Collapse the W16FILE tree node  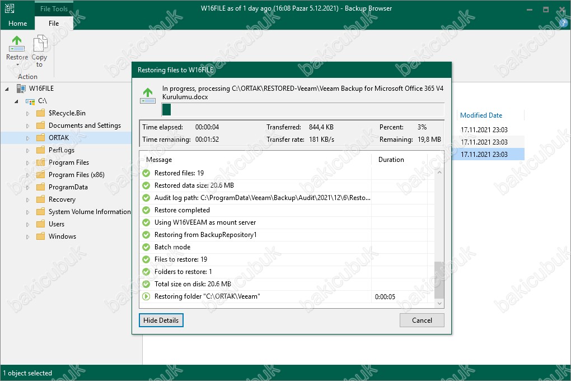(x=7, y=89)
